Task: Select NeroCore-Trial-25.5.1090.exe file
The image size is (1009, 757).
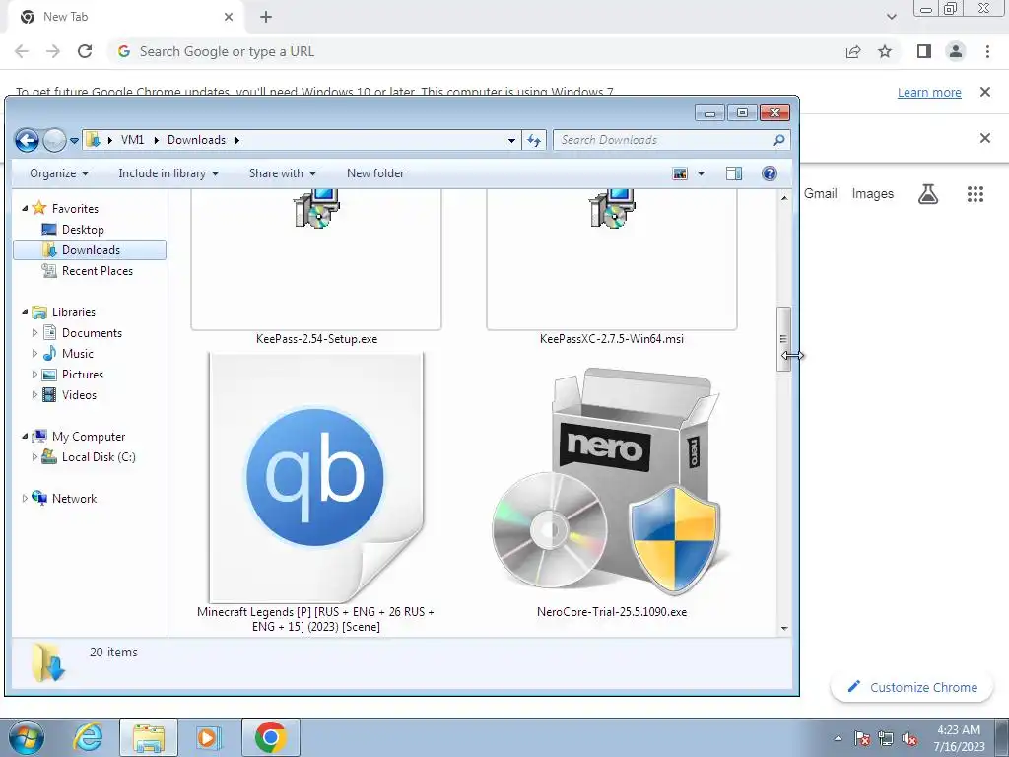Action: [612, 493]
